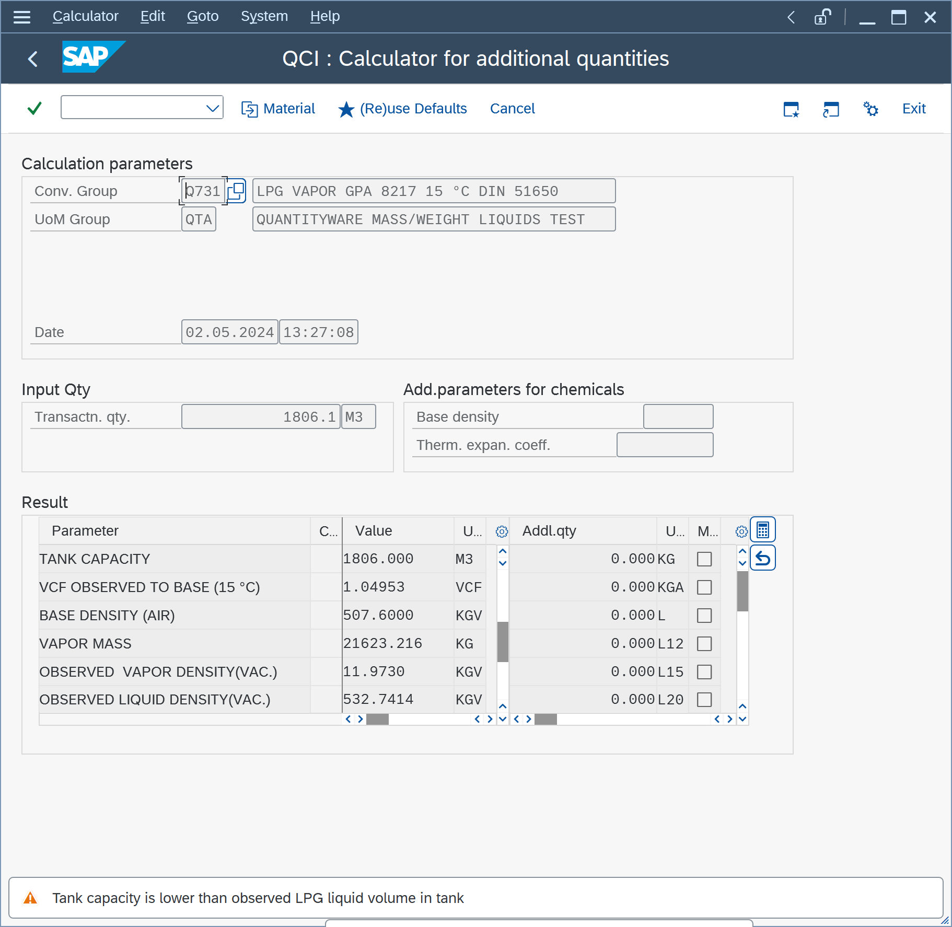952x927 pixels.
Task: Open the Goto menu
Action: [x=202, y=16]
